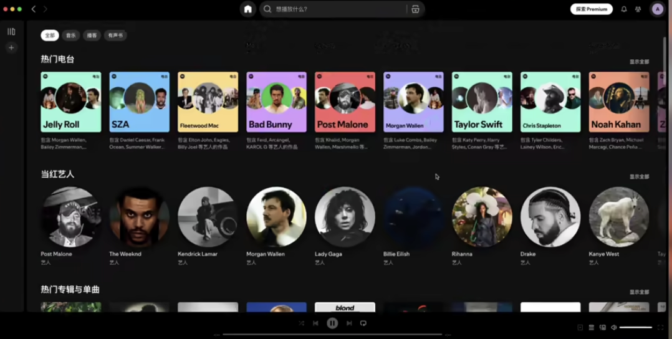Go back with the left arrow button
Viewport: 672px width, 339px height.
(34, 9)
